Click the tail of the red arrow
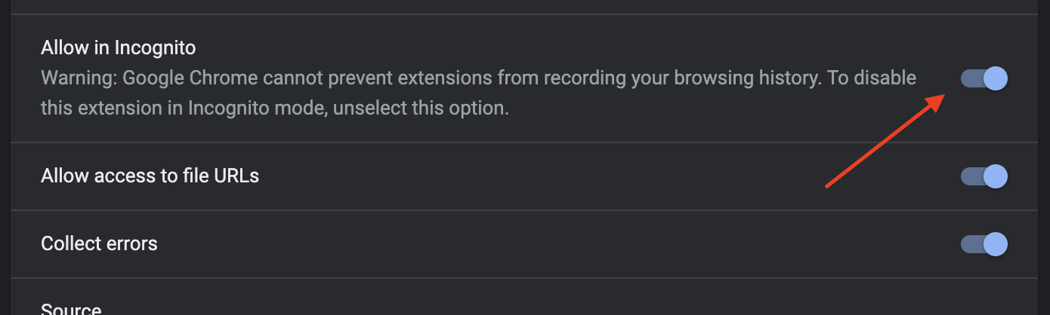The height and width of the screenshot is (315, 1050). click(829, 185)
